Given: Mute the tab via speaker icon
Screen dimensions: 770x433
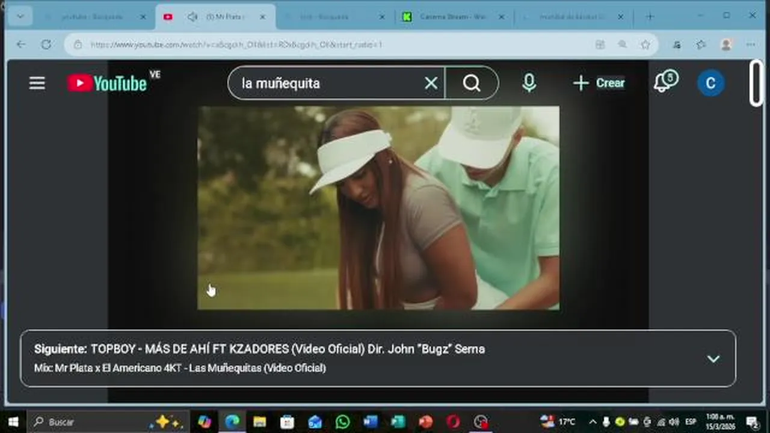Looking at the screenshot, I should (x=192, y=17).
